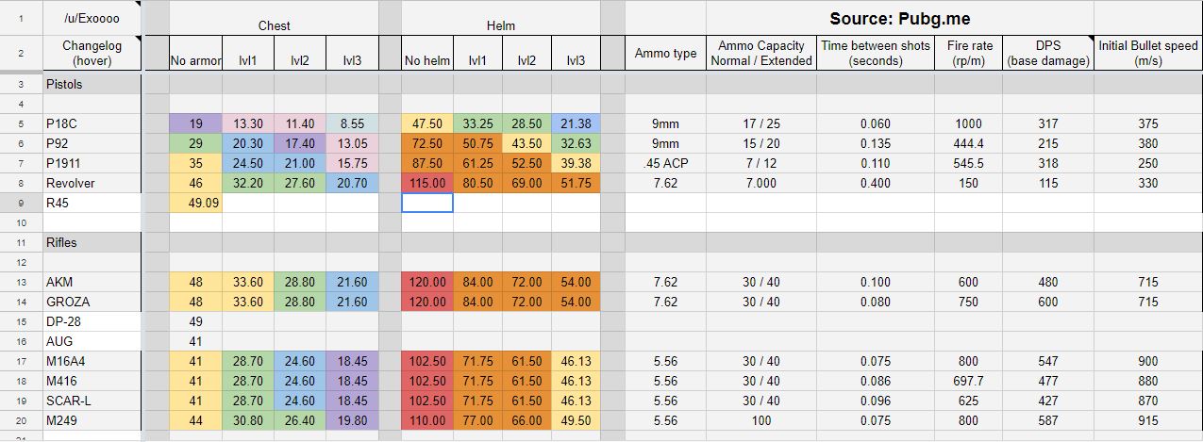This screenshot has width=1203, height=442.
Task: Select the /u/Exoooo cell
Action: [92, 18]
